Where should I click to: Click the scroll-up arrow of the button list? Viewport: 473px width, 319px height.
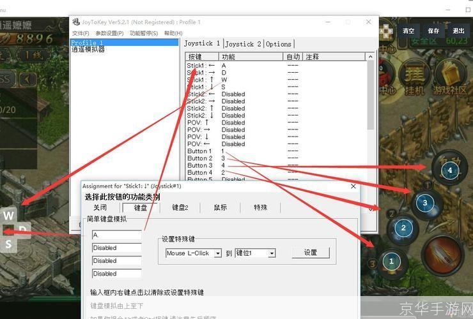[371, 57]
